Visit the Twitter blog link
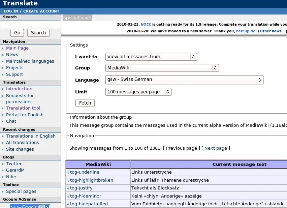 tap(14, 164)
